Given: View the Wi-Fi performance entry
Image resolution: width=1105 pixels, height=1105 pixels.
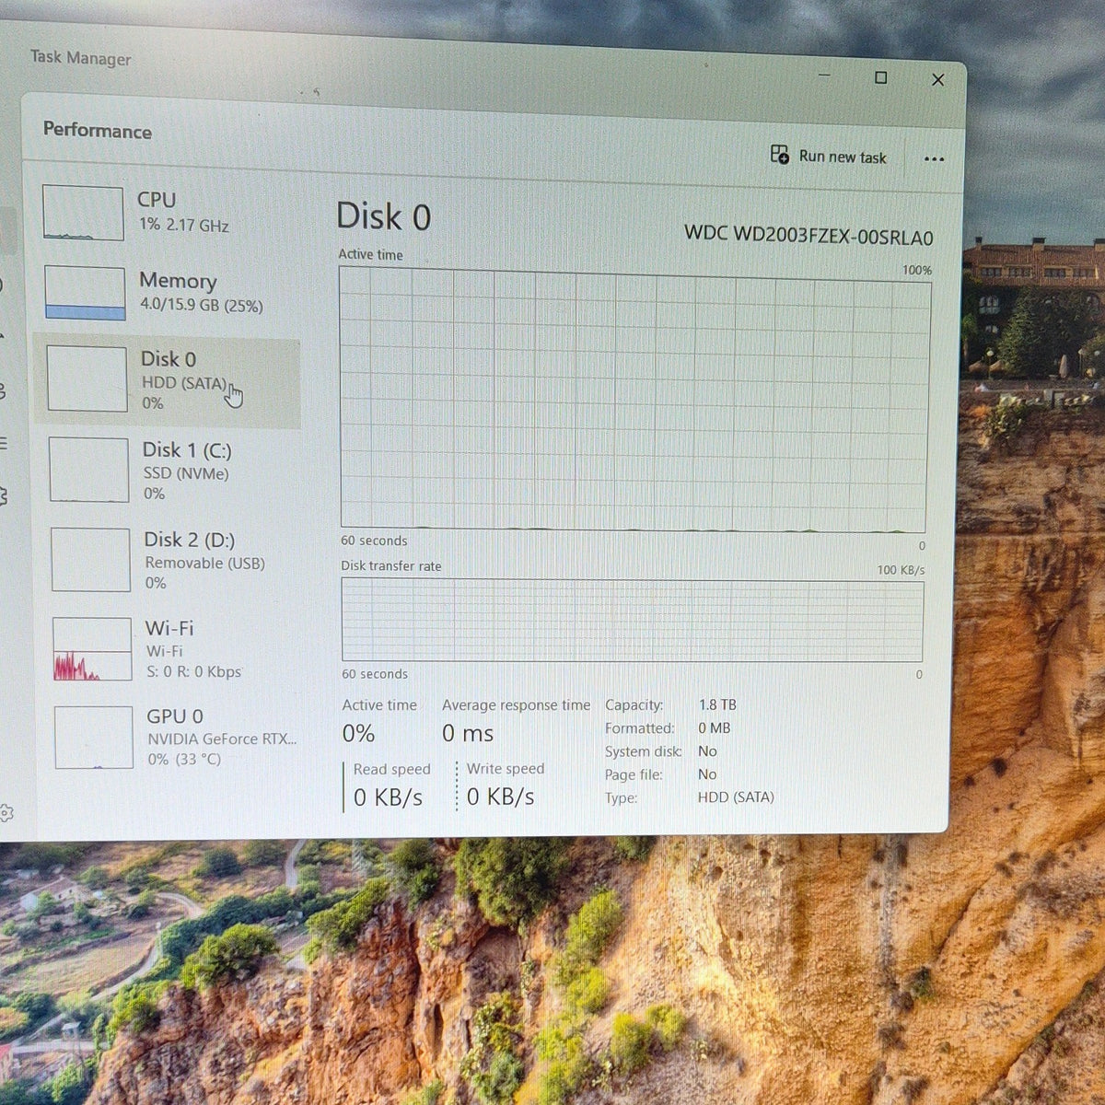Looking at the screenshot, I should click(x=172, y=649).
